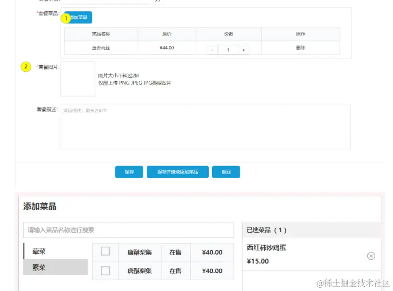The image size is (393, 291).
Task: Click 保存并继续添加菜品 button
Action: click(x=178, y=172)
